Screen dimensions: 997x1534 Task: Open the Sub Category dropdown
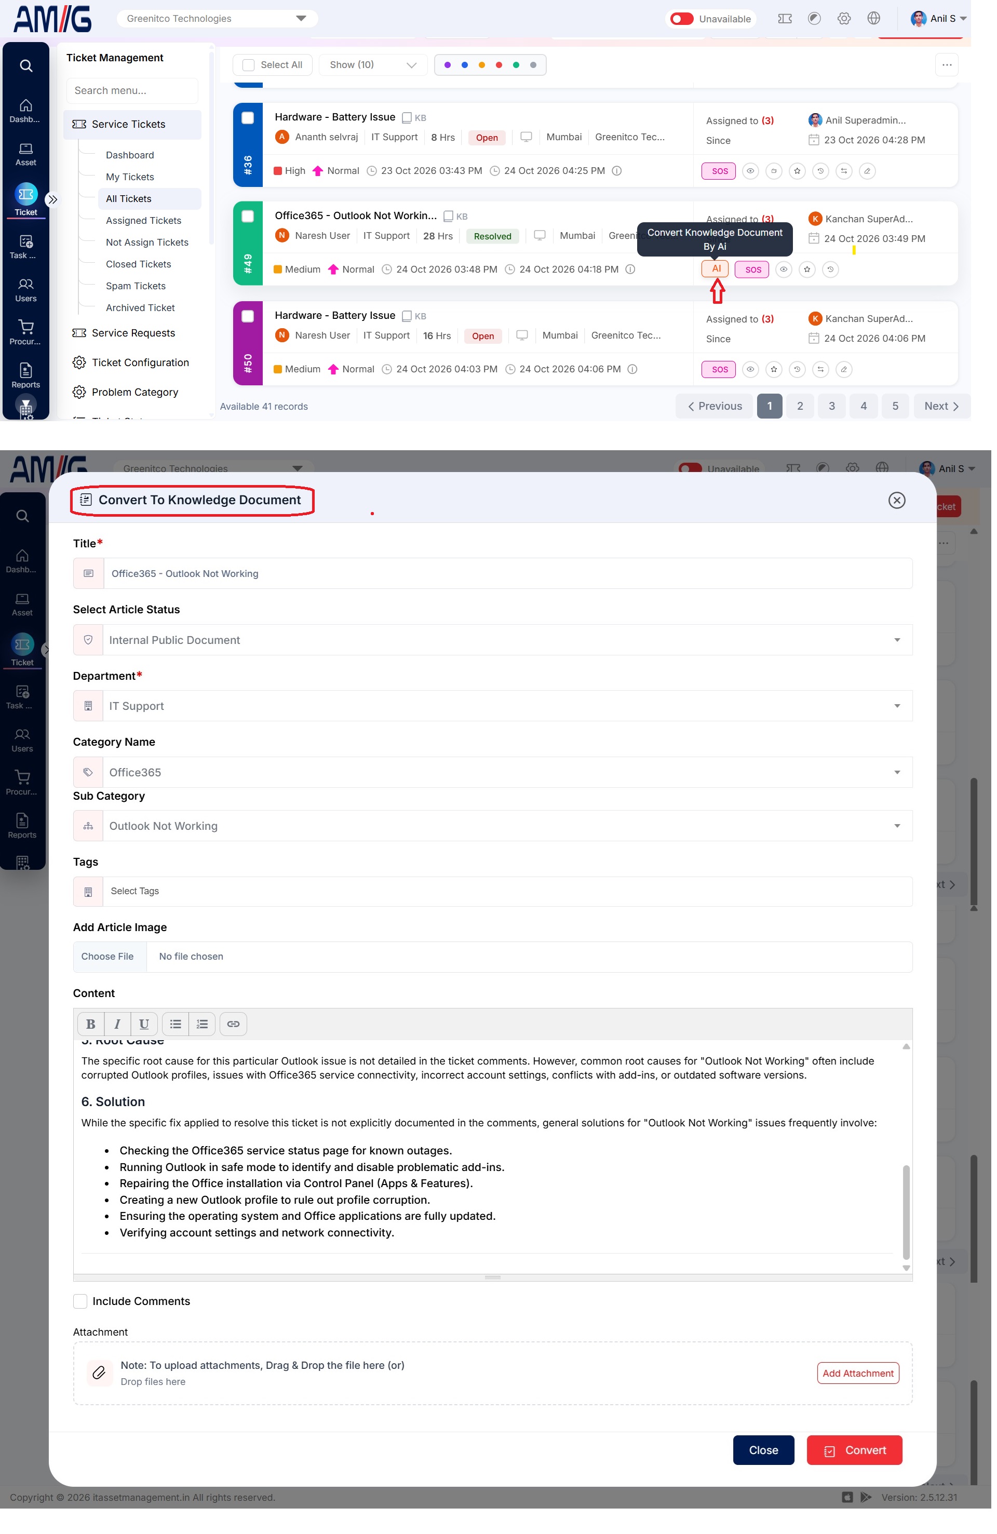click(492, 826)
